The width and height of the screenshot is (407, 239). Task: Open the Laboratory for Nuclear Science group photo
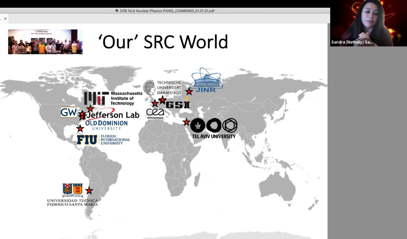(45, 42)
